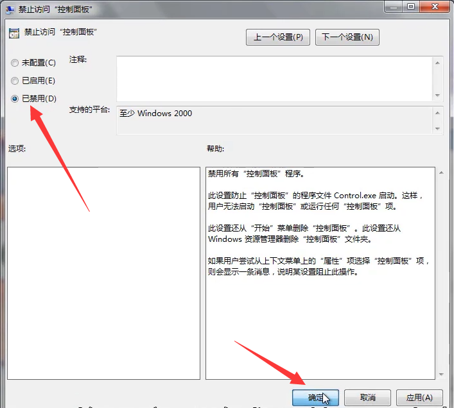
Task: Go to next setting with 下一个设置(N)
Action: (347, 37)
